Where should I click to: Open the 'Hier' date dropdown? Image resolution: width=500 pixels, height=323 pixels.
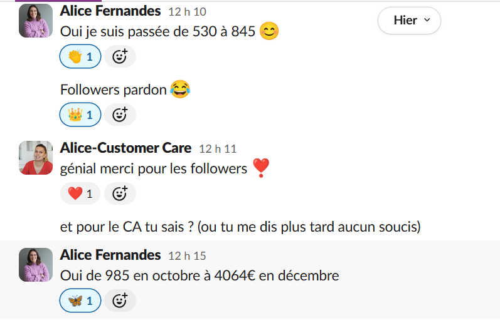409,21
